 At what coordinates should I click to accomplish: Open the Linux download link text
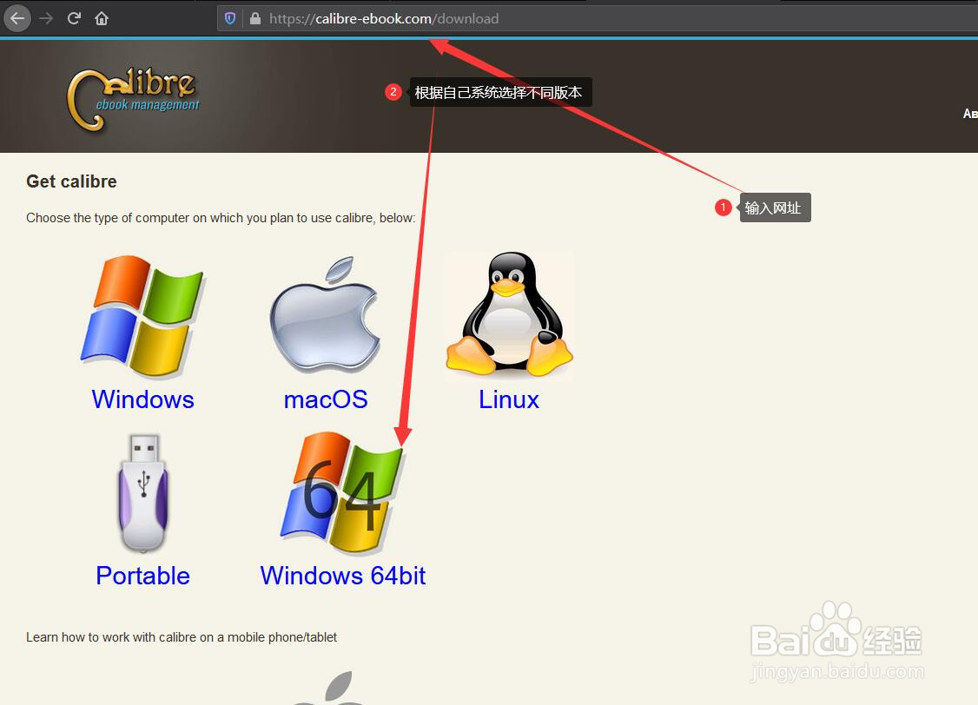509,399
